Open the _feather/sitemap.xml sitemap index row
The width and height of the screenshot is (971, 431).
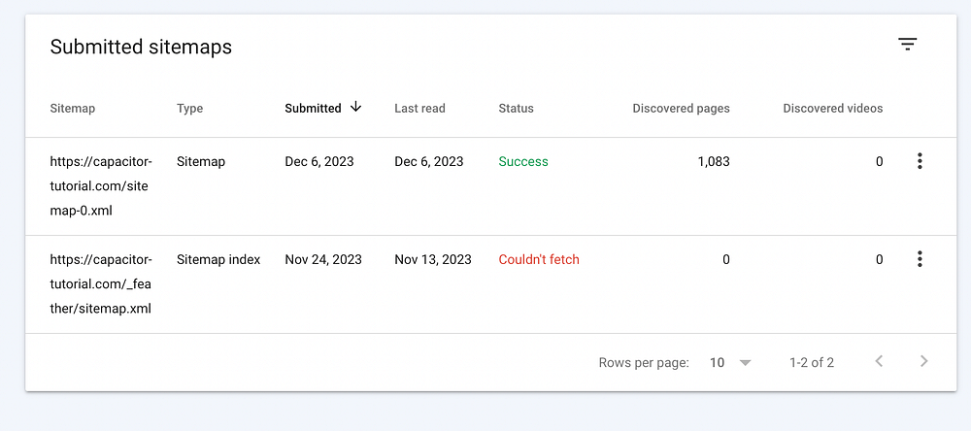pyautogui.click(x=101, y=284)
